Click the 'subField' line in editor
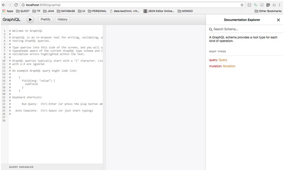This screenshot has width=284, height=171. click(31, 84)
